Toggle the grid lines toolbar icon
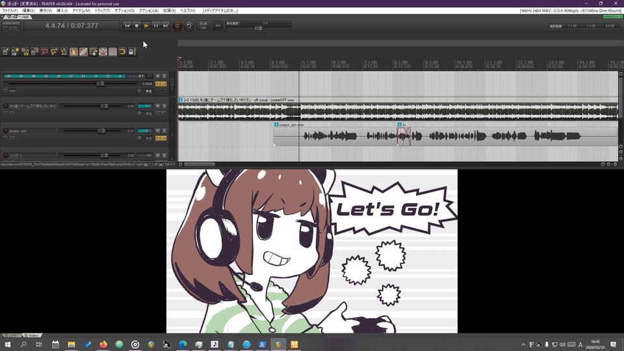 (x=112, y=51)
